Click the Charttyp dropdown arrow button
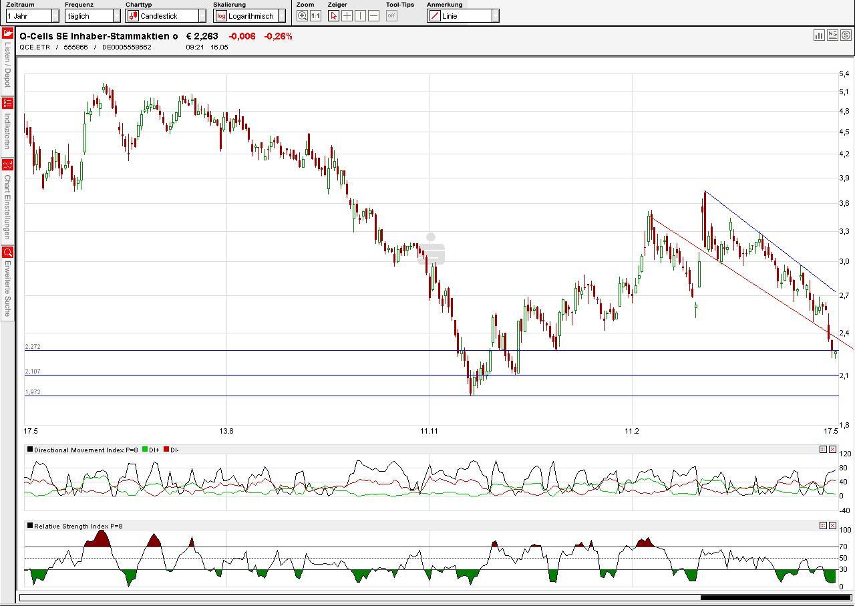This screenshot has width=855, height=606. pos(202,16)
